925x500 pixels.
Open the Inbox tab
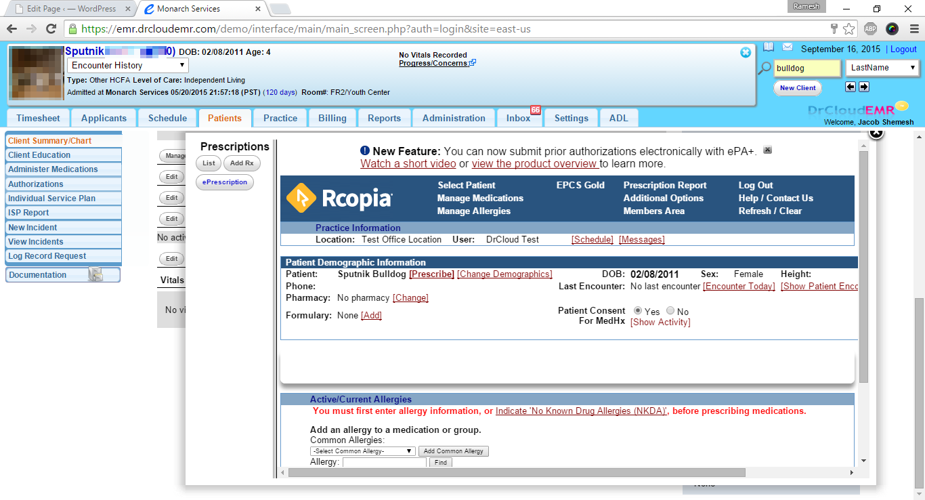click(x=518, y=118)
